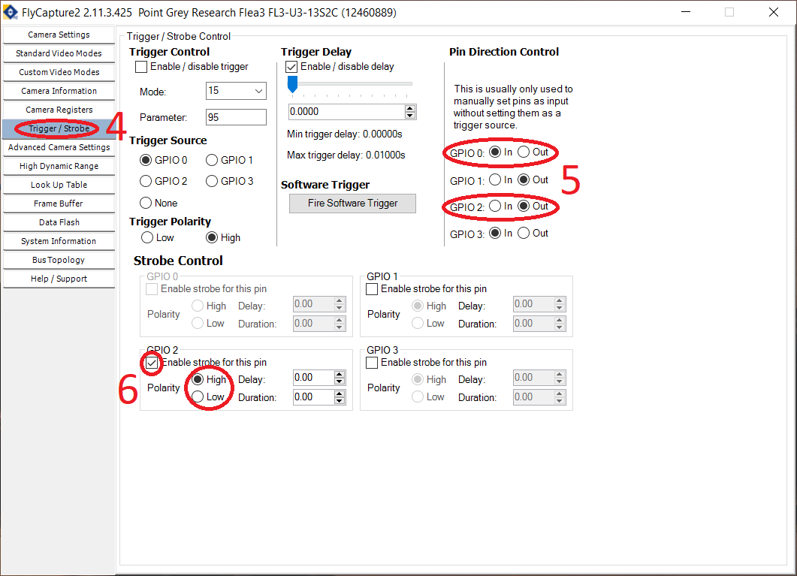Set Trigger Polarity to Low
Screen dimensions: 797x576
pos(147,237)
